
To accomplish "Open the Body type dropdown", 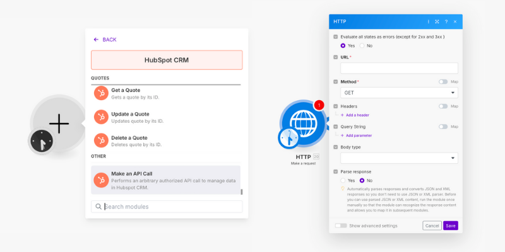I will click(399, 158).
